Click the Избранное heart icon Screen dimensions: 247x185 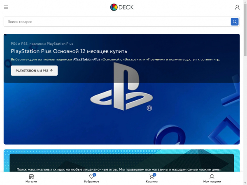[91, 177]
